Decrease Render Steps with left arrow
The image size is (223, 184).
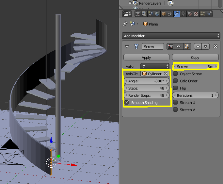pyautogui.click(x=126, y=95)
